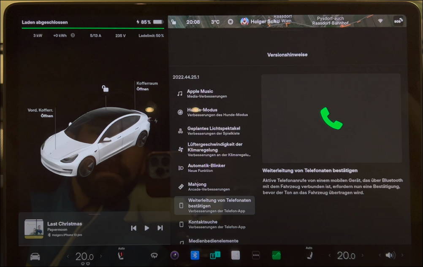This screenshot has width=423, height=267.
Task: Tap the white Model 3 car image
Action: [96, 141]
